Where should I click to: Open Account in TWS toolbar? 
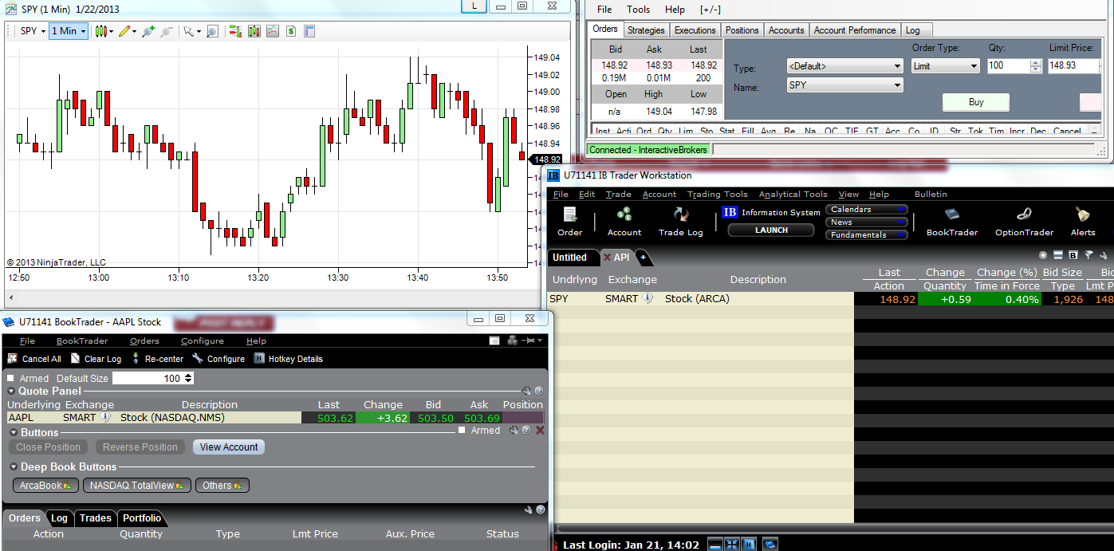[624, 222]
